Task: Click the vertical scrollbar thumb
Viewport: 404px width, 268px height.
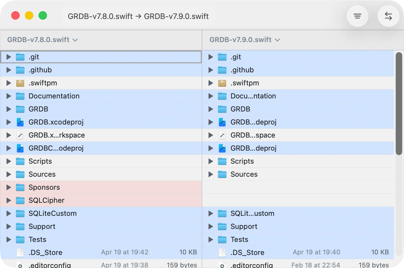Action: [399, 104]
